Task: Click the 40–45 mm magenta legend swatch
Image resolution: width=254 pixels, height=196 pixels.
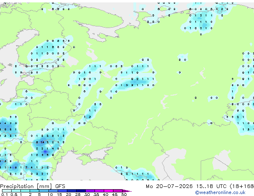Action: coord(109,191)
